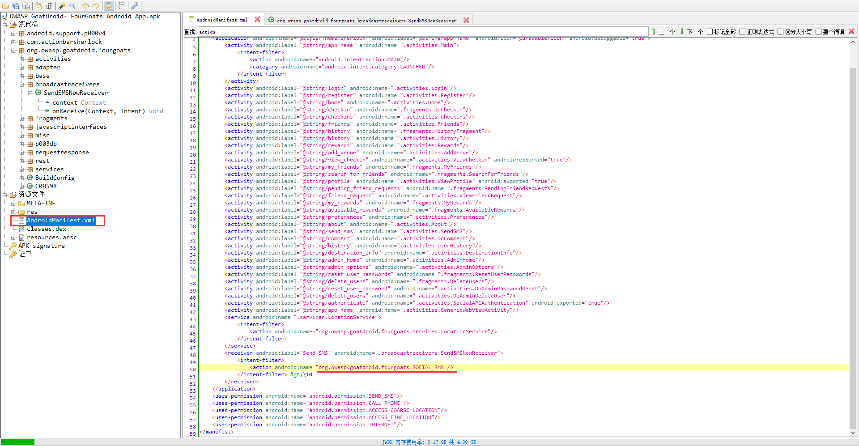Viewport: 859px width, 446px height.
Task: Click the scrollbar down arrow
Action: pyautogui.click(x=853, y=433)
